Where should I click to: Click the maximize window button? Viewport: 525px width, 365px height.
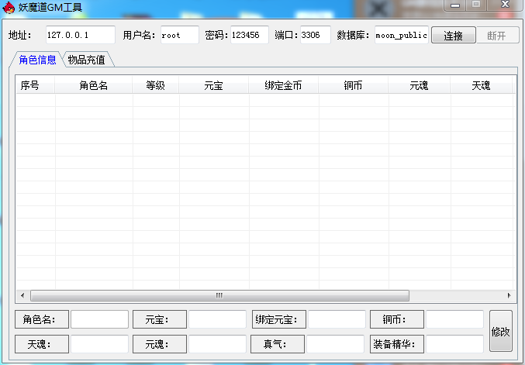pyautogui.click(x=476, y=5)
